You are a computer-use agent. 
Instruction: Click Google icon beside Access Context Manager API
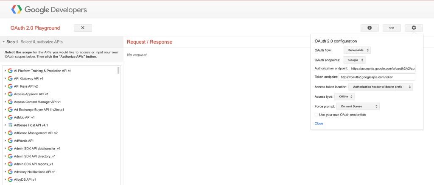click(10, 102)
